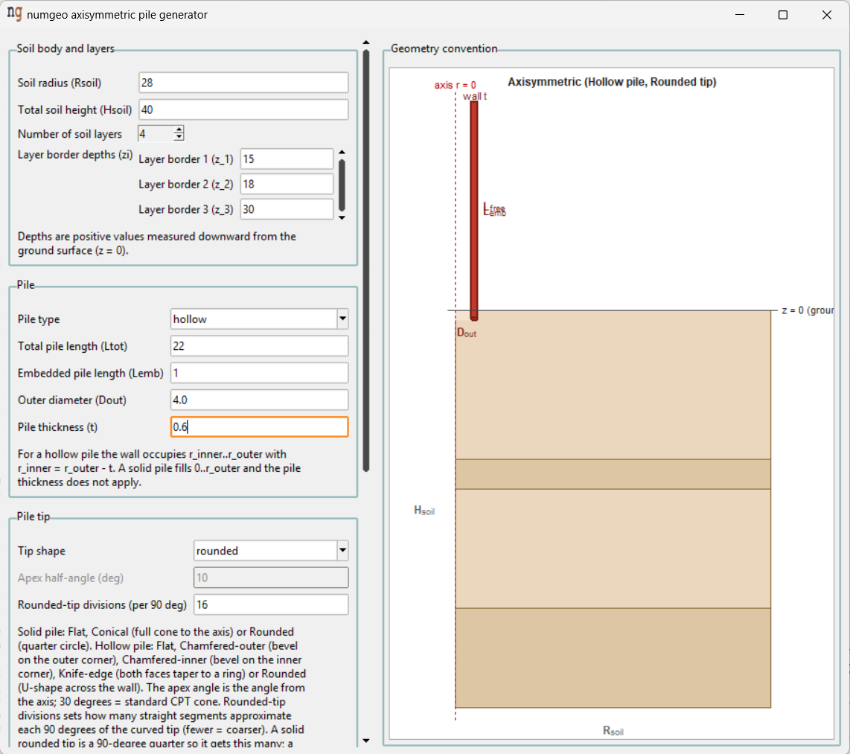Decrease the number of soil layers

click(179, 137)
